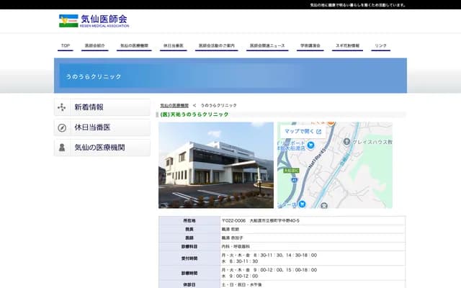Click 気仙の医療機関 breadcrumb link
The image size is (461, 288).
click(174, 105)
